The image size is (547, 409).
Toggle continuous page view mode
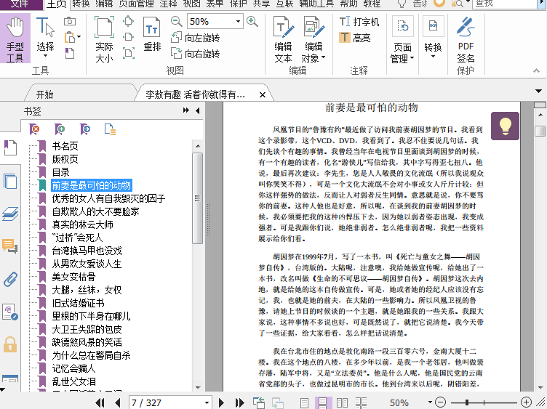[x=323, y=402]
